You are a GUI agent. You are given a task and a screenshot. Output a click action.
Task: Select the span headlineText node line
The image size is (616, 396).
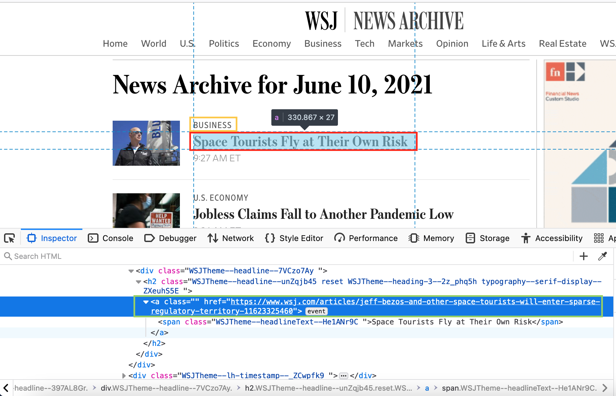click(360, 322)
